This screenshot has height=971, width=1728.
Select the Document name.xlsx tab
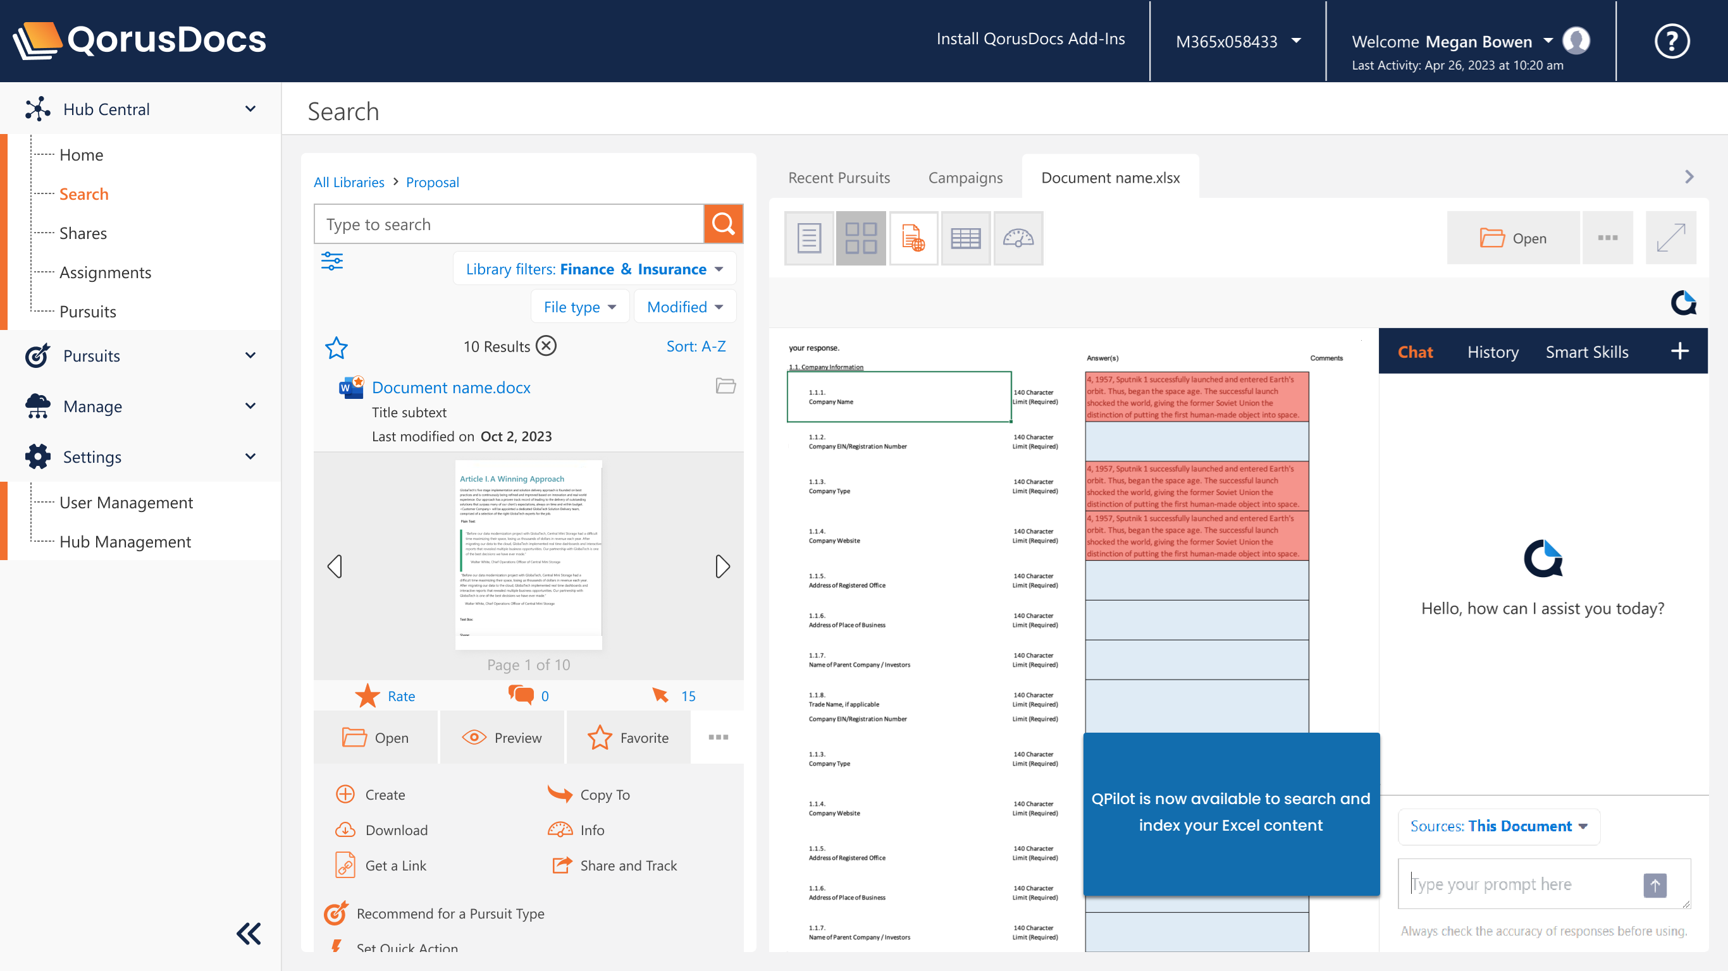[x=1109, y=178]
